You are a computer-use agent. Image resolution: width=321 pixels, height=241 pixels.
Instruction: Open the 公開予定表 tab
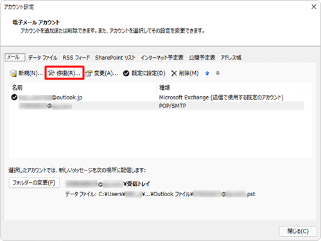click(x=202, y=58)
